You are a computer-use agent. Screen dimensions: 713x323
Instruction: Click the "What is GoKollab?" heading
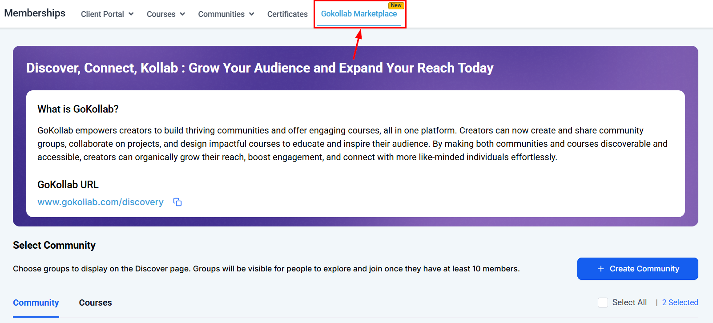(x=78, y=109)
